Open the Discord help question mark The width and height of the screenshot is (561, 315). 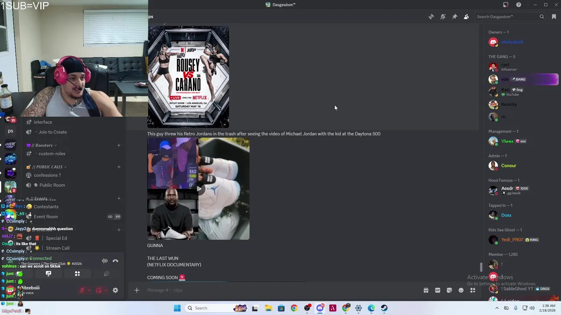tap(518, 5)
